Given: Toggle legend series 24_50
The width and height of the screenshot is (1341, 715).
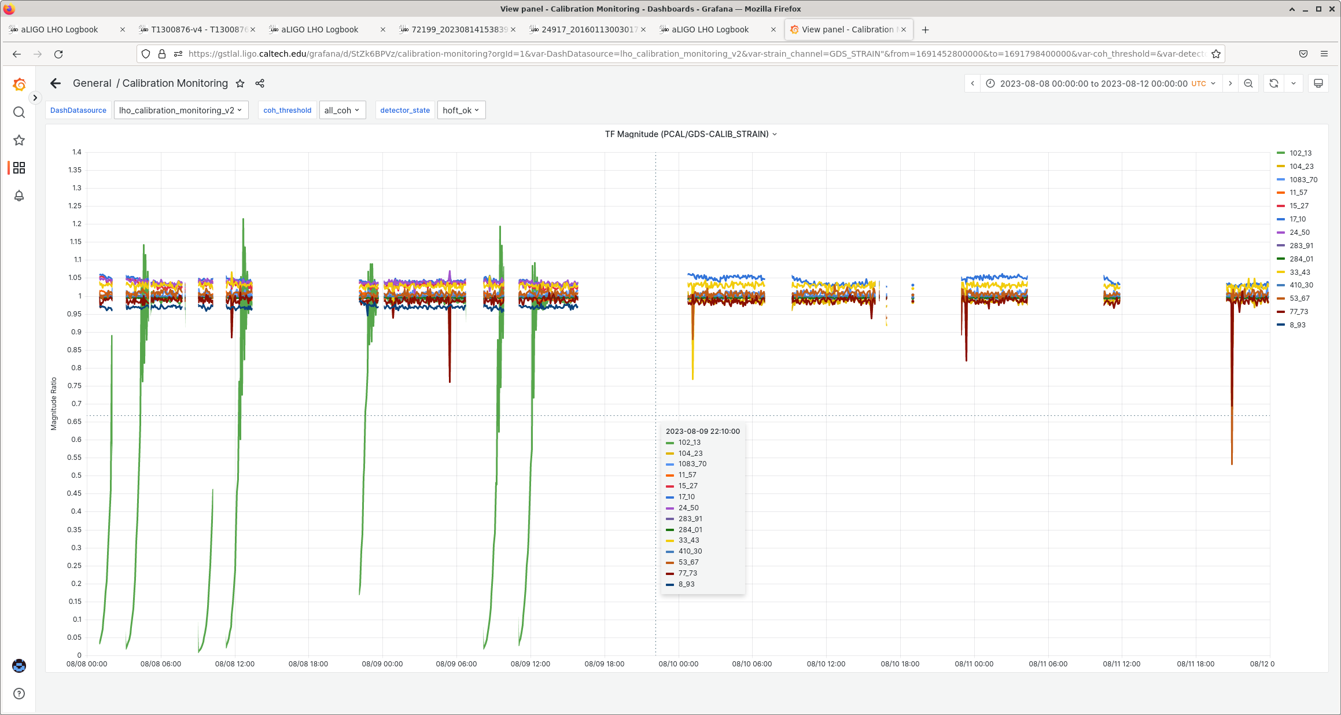Looking at the screenshot, I should pos(1299,233).
